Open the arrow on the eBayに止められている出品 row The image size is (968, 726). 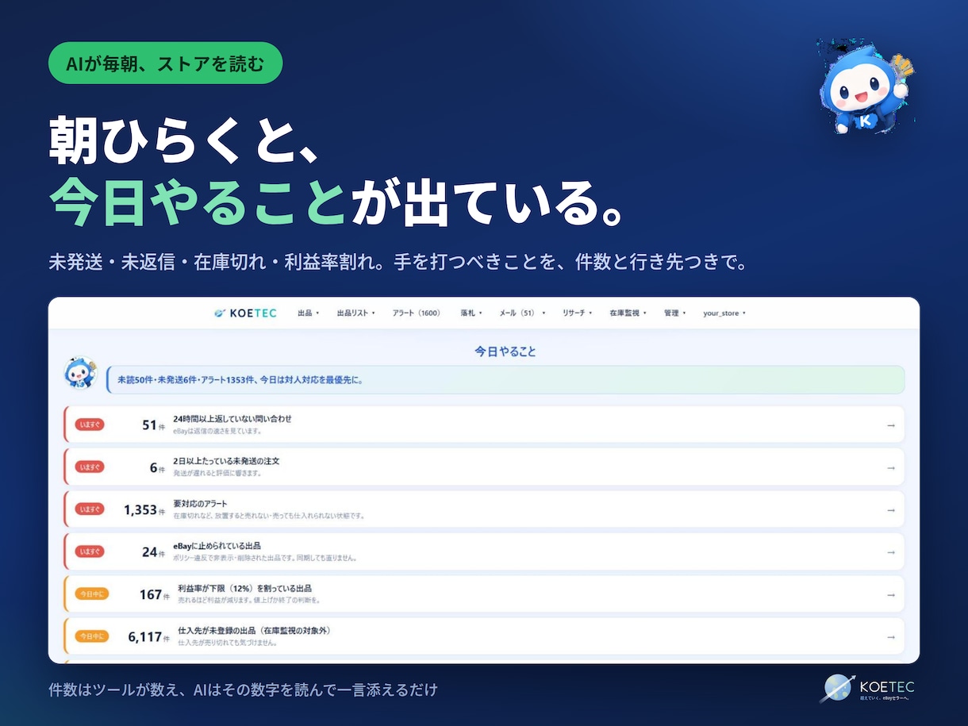pyautogui.click(x=890, y=552)
